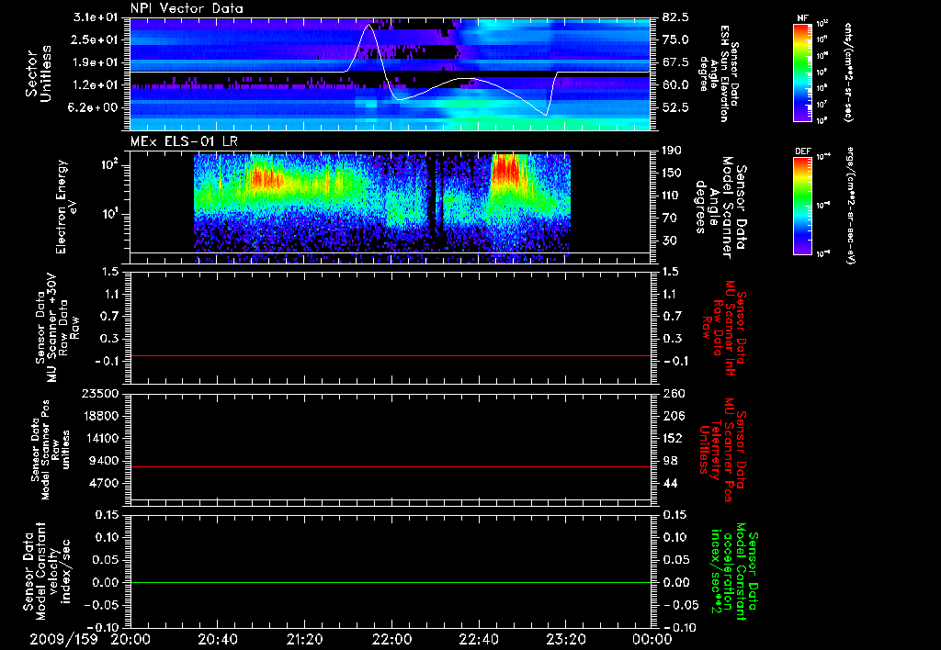Click the Sector Unitless axis title
The height and width of the screenshot is (650, 941).
(x=39, y=73)
